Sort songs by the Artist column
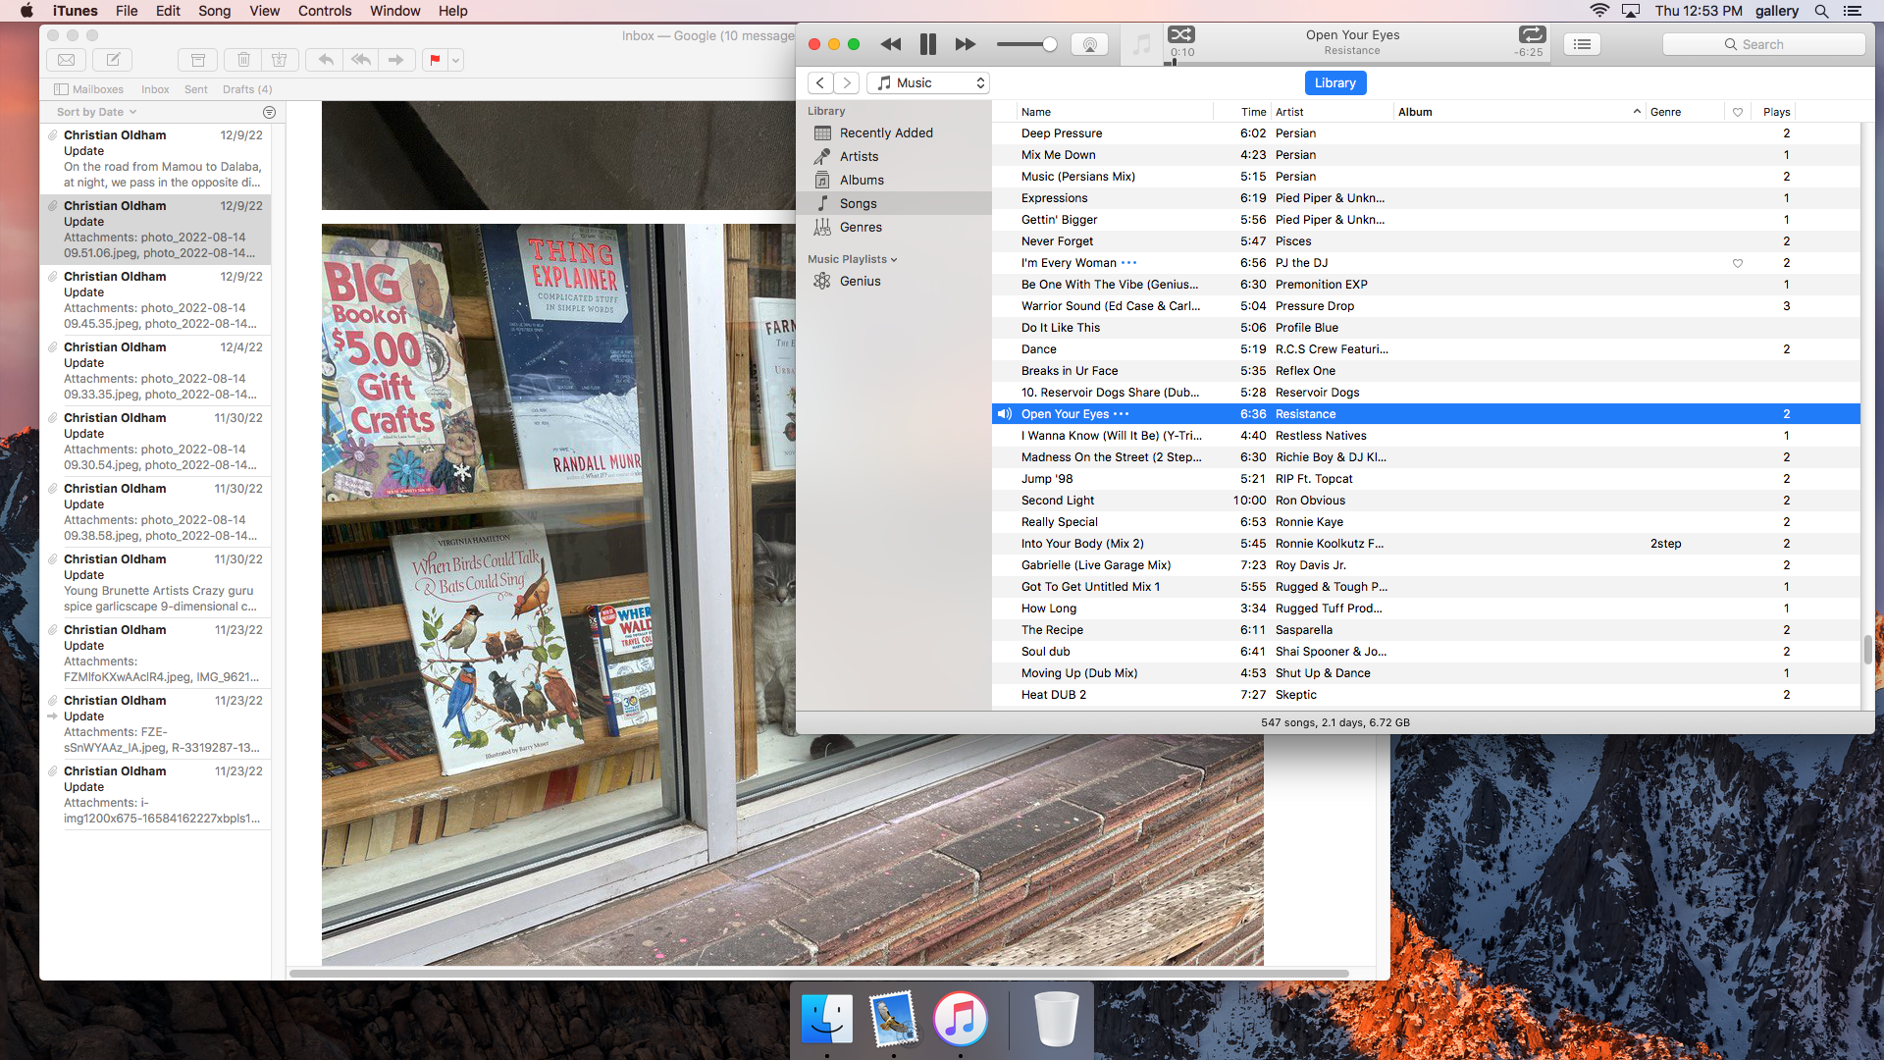Image resolution: width=1884 pixels, height=1060 pixels. [1332, 112]
